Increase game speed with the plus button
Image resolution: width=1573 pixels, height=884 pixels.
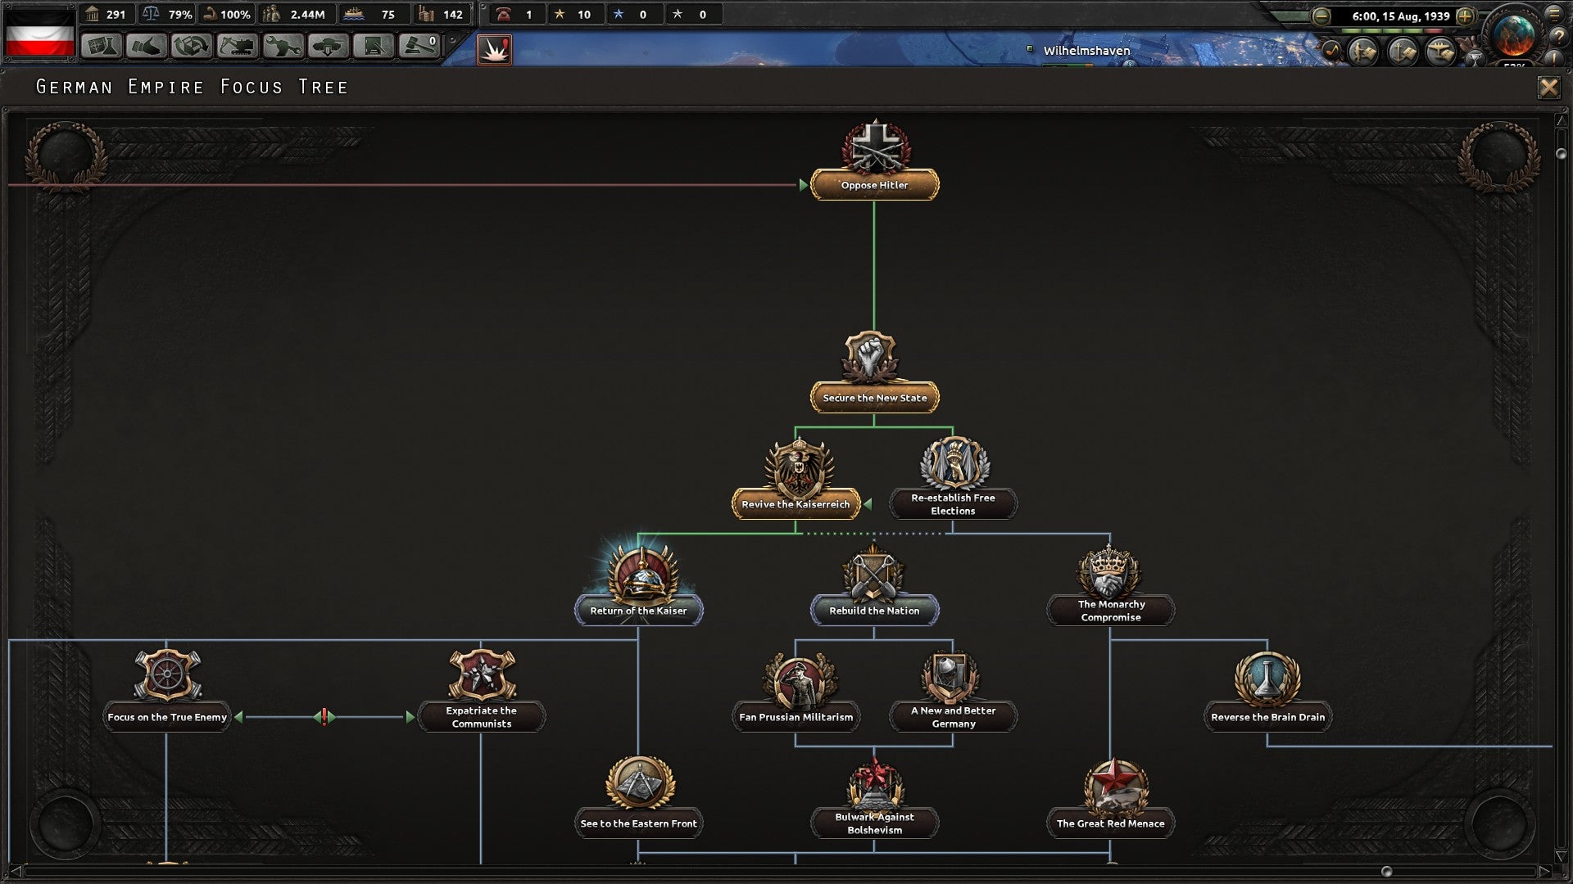[x=1465, y=16]
